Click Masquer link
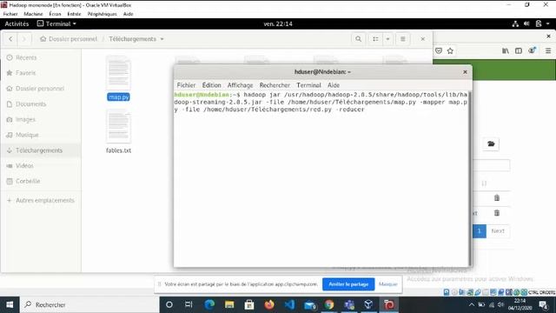556x313 pixels. pyautogui.click(x=388, y=284)
